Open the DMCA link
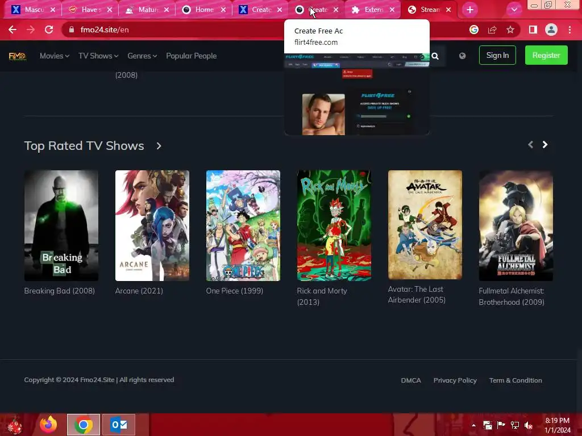 pos(411,380)
